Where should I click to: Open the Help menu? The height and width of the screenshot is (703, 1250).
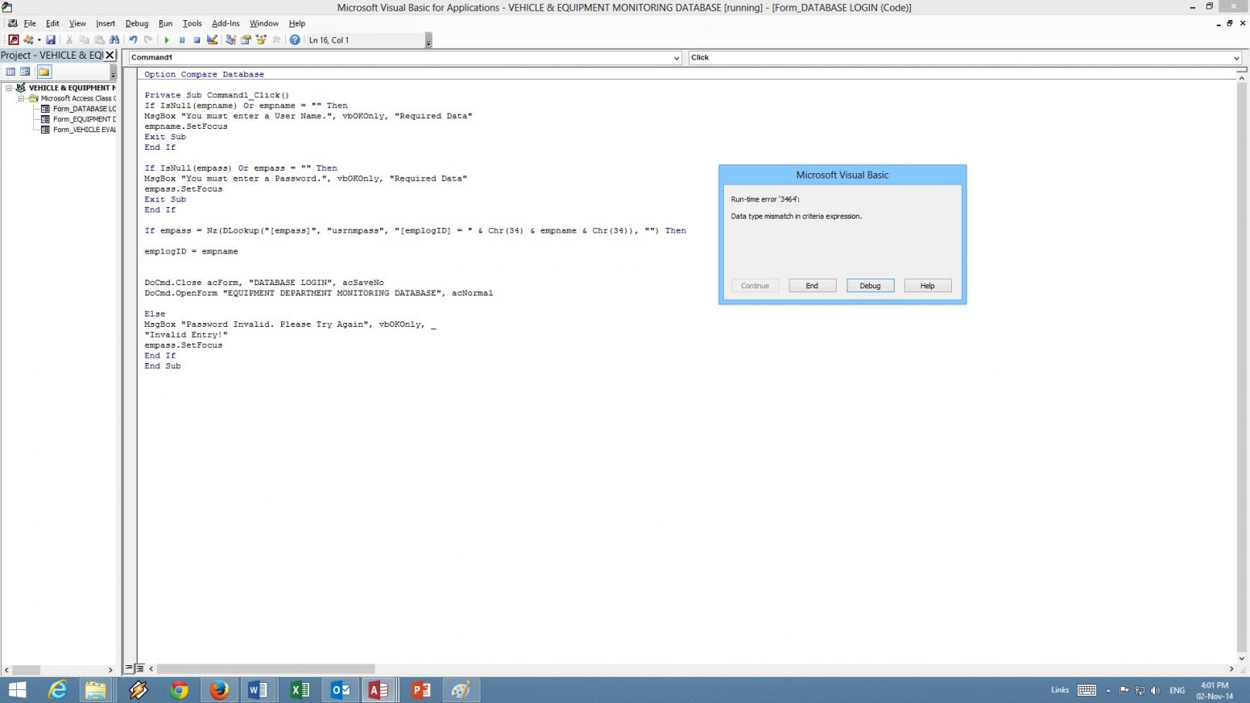[x=296, y=23]
